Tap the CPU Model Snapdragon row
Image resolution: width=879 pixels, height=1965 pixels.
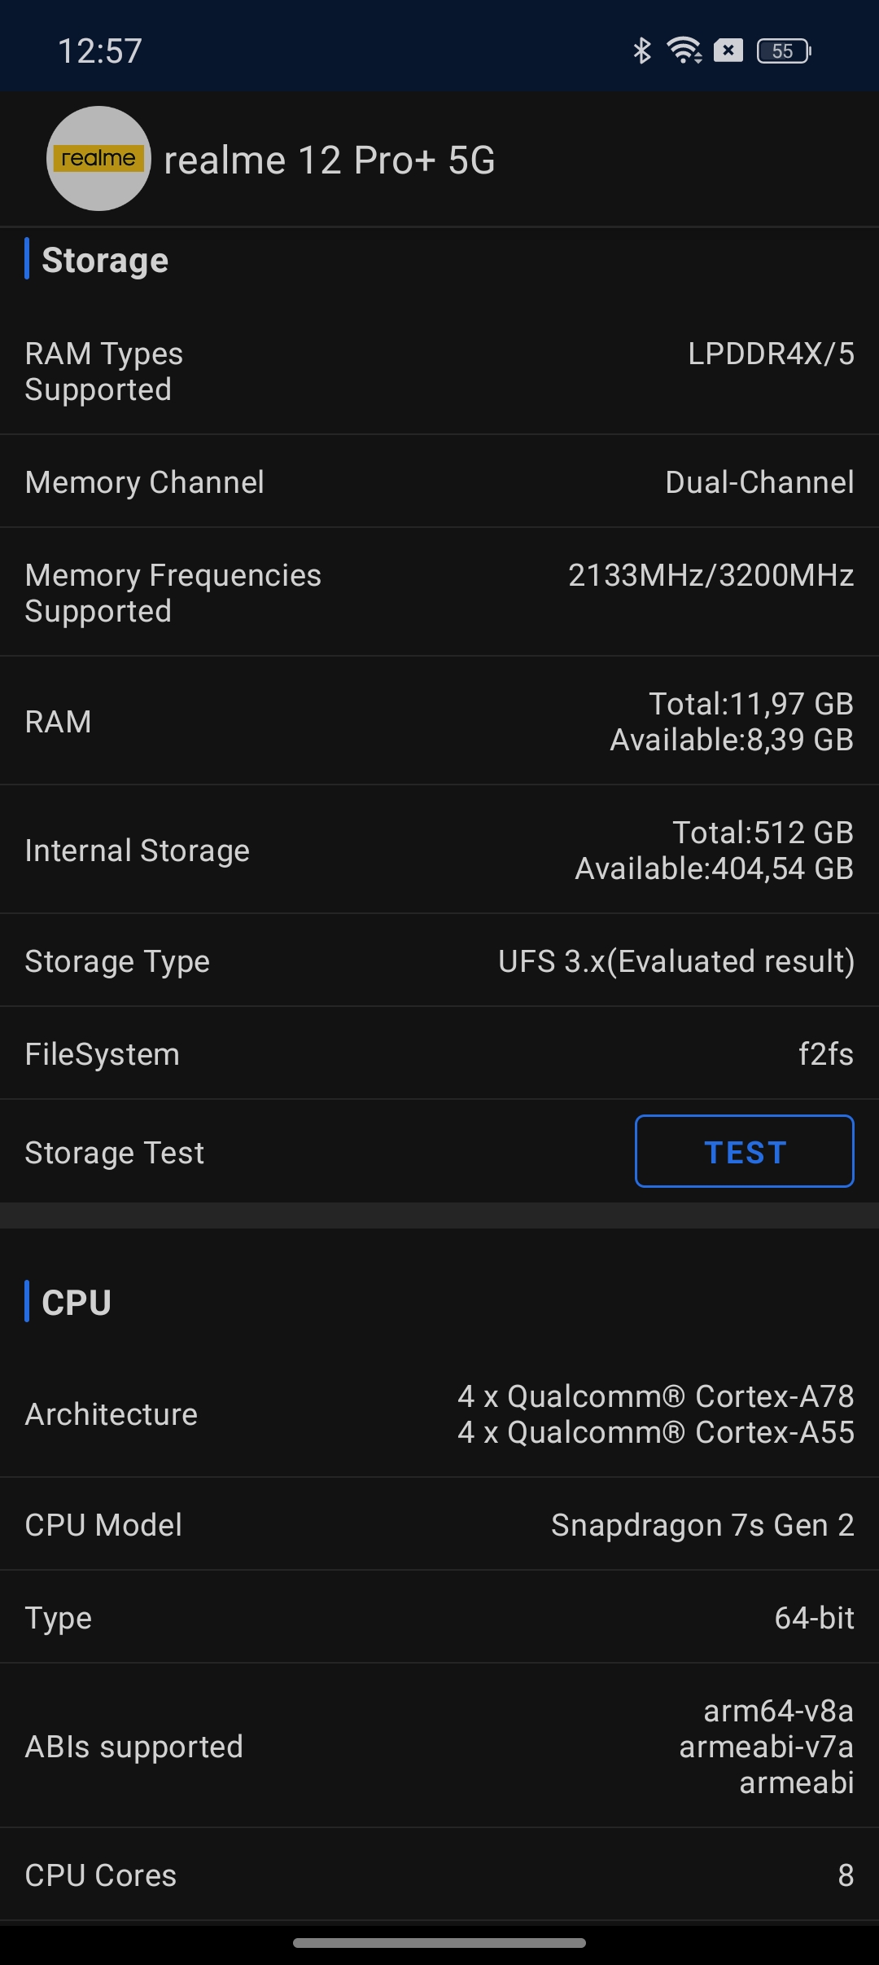coord(439,1525)
